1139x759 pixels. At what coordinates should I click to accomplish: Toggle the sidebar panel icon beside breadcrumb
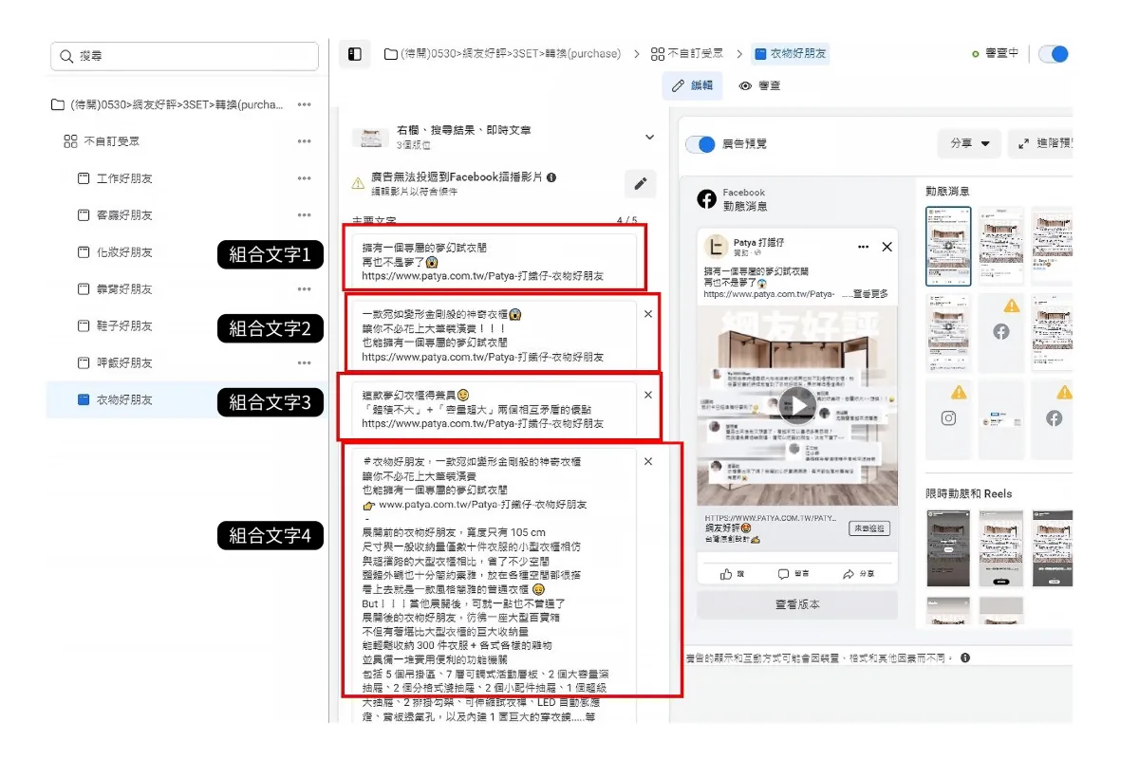354,54
